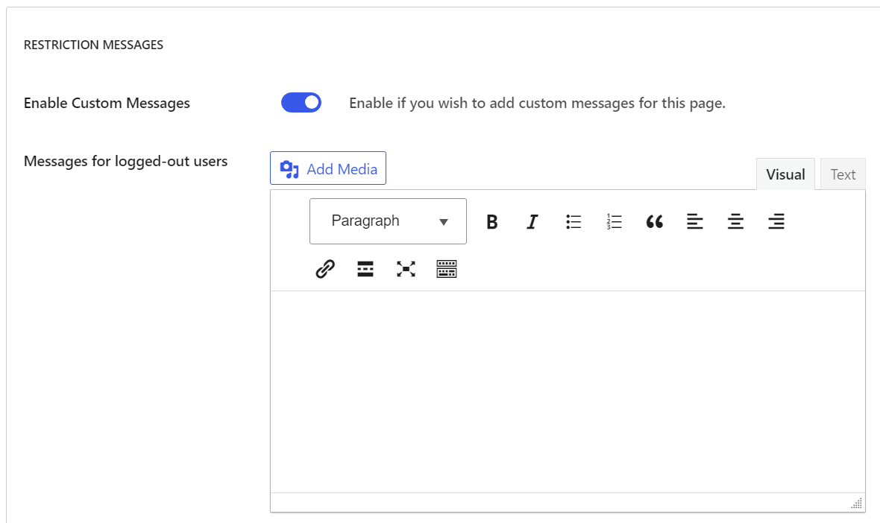The height and width of the screenshot is (523, 880).
Task: Grab the editor resize handle
Action: tap(856, 503)
